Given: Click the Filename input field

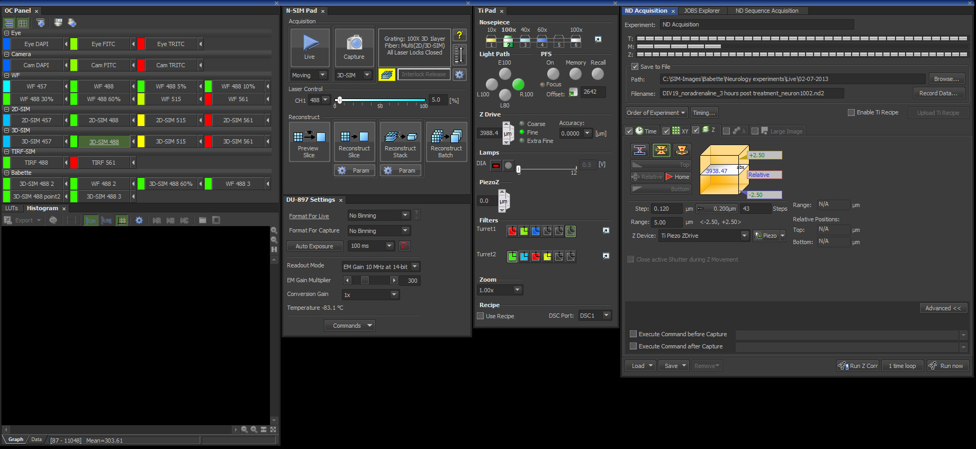Looking at the screenshot, I should click(x=752, y=93).
